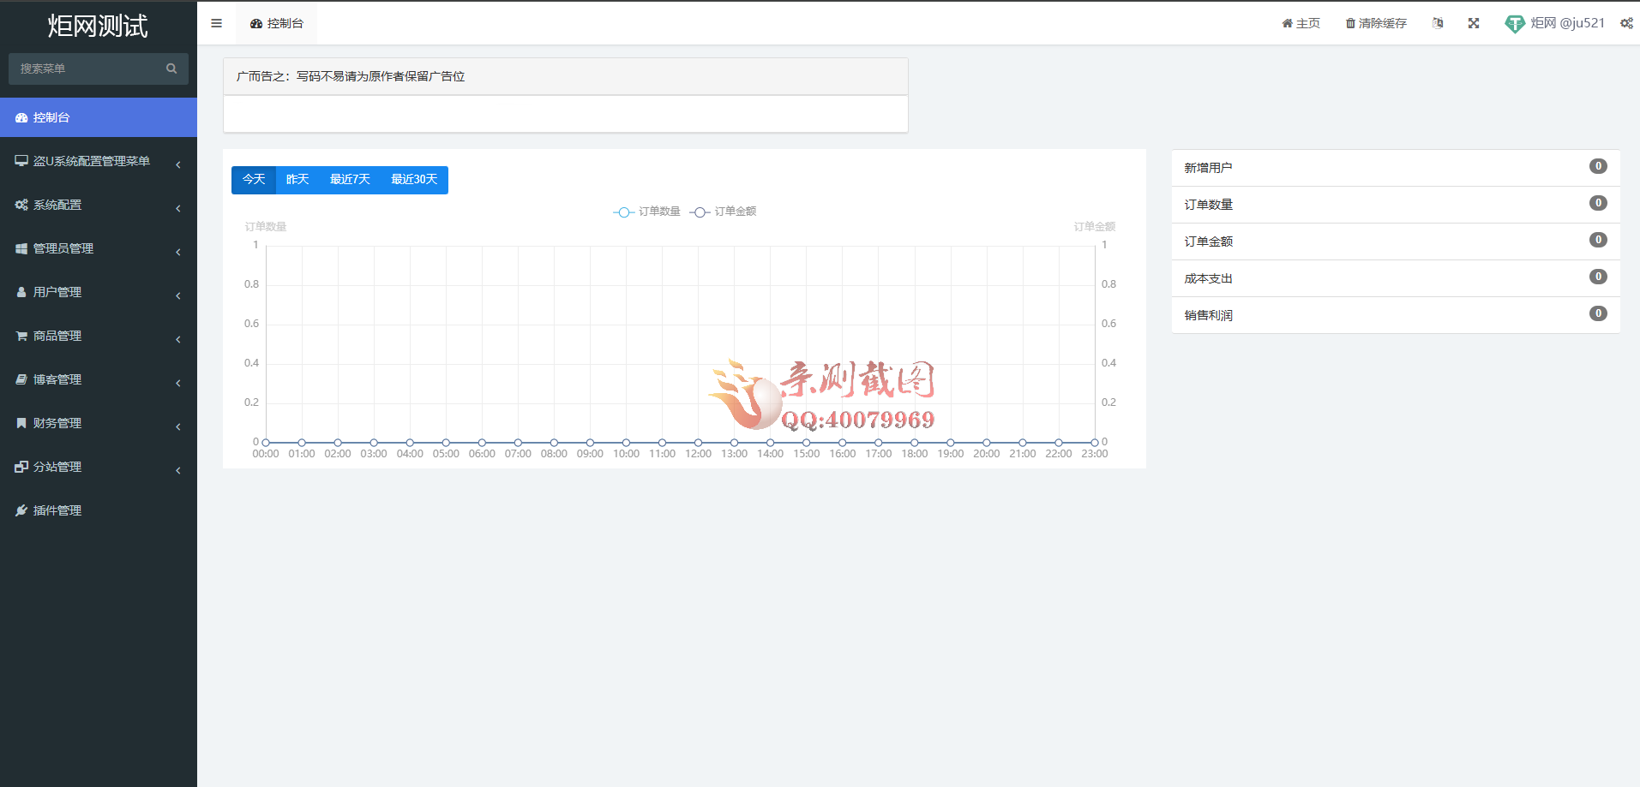Show data for 最近30天

(x=414, y=180)
